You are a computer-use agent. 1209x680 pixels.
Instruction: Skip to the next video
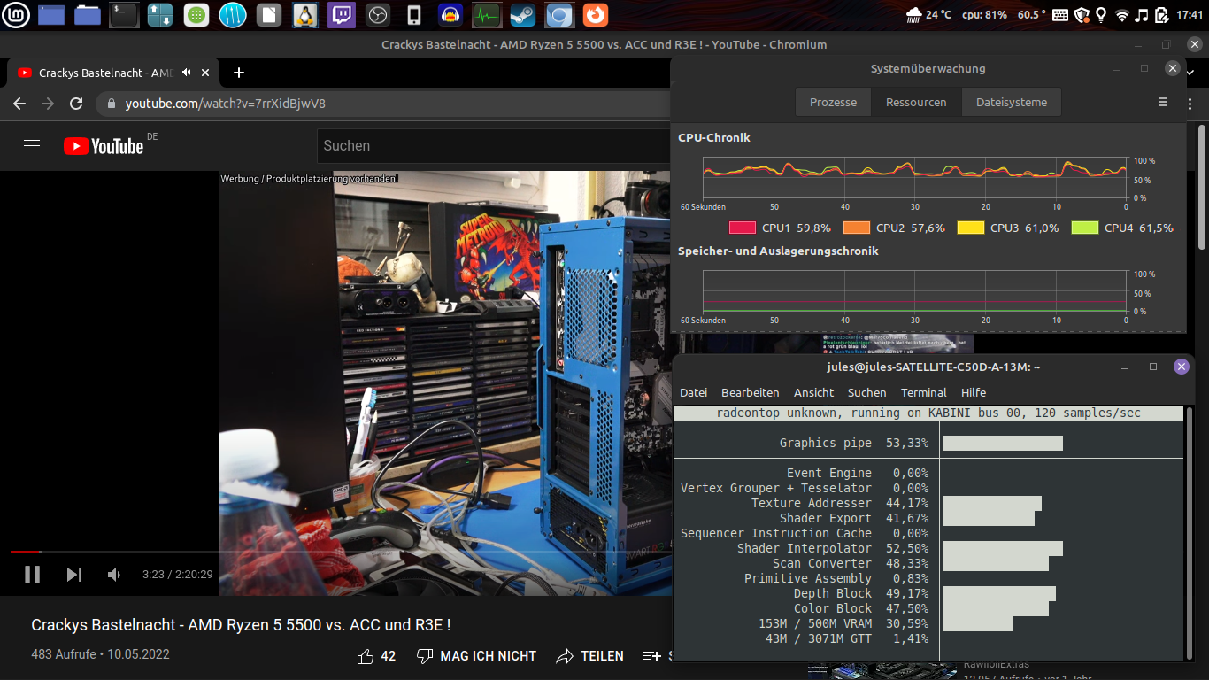(74, 575)
